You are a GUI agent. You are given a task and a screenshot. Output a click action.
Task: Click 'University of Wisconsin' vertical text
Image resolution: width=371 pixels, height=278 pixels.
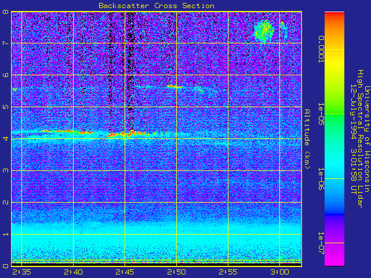pyautogui.click(x=367, y=139)
